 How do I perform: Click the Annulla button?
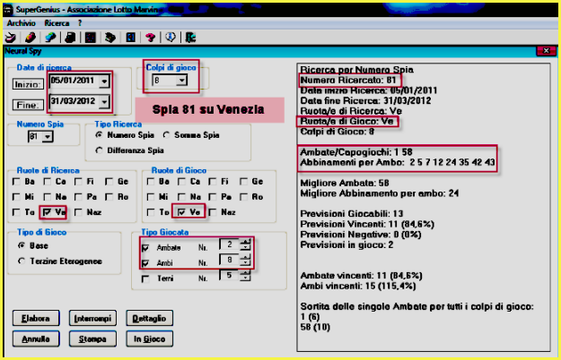tap(36, 339)
